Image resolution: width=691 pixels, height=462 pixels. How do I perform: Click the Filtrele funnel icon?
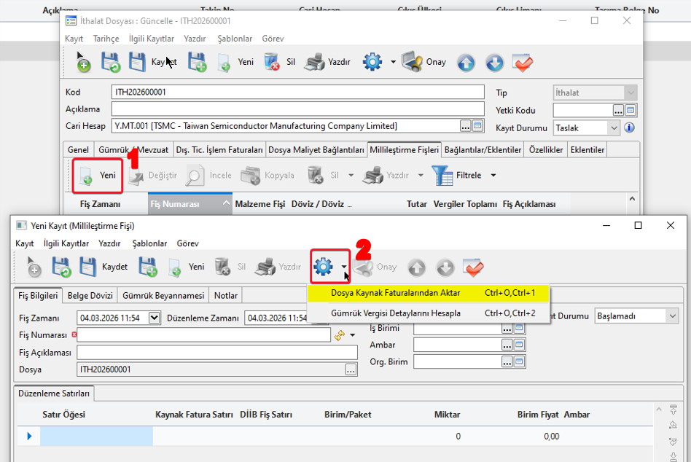[442, 176]
